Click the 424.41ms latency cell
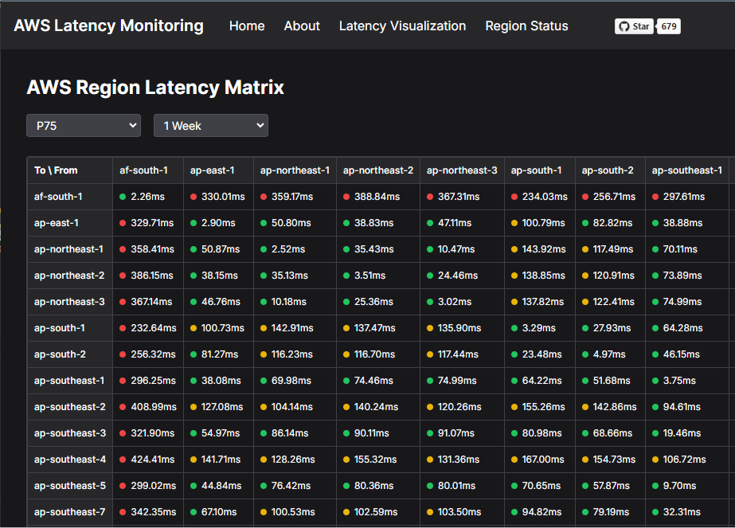This screenshot has height=528, width=735. pyautogui.click(x=147, y=459)
